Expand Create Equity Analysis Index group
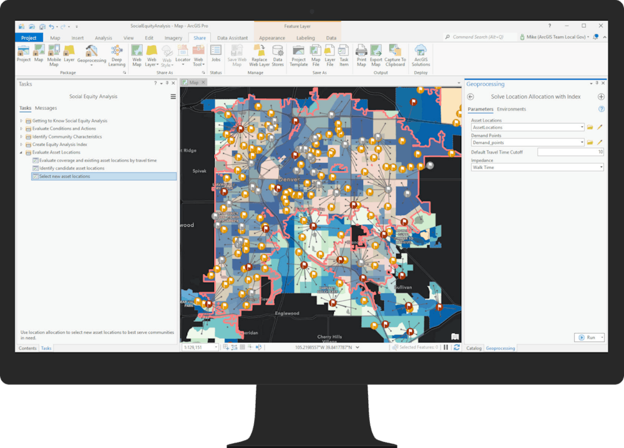This screenshot has width=624, height=448. pyautogui.click(x=21, y=144)
